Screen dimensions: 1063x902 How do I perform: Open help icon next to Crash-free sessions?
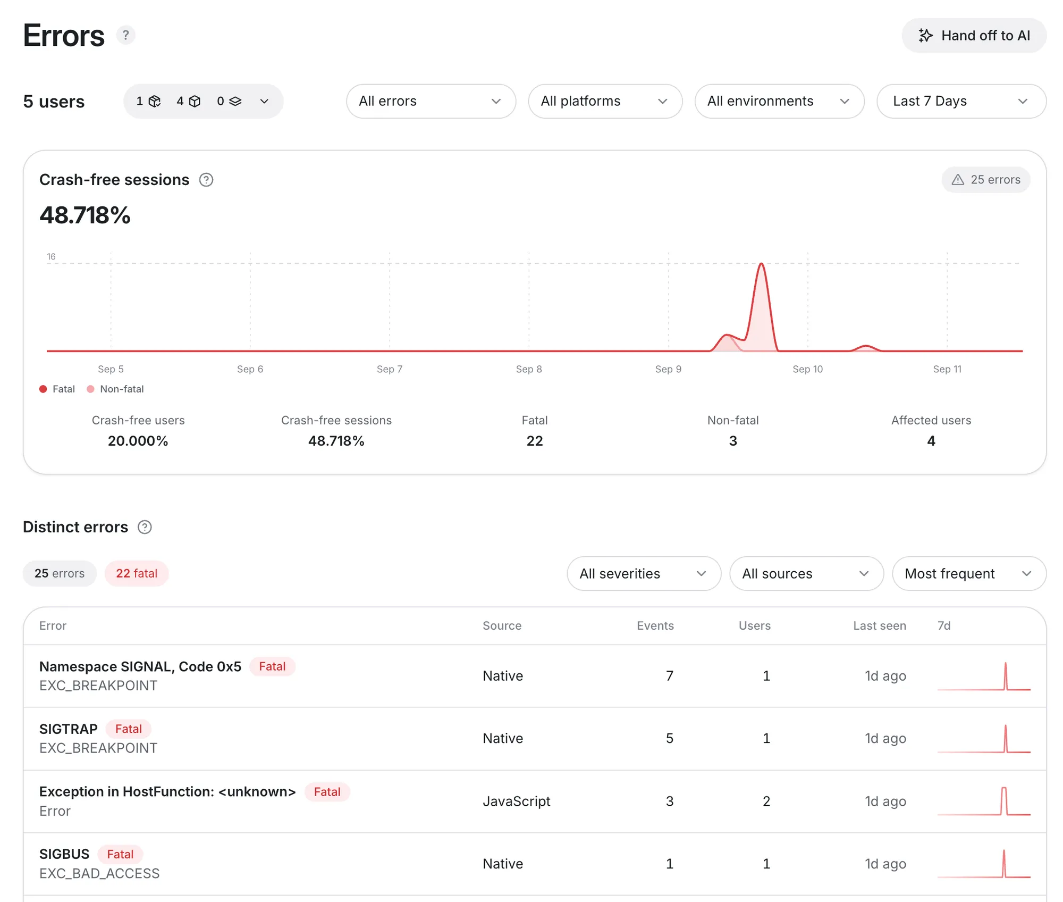click(206, 180)
